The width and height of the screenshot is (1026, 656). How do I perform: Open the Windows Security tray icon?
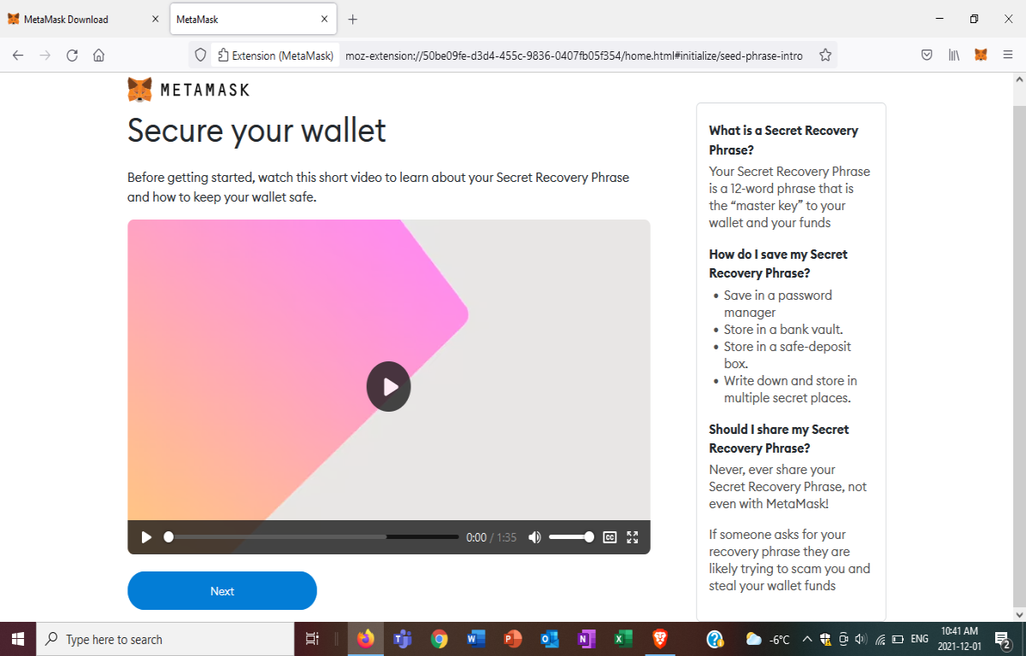coord(825,639)
